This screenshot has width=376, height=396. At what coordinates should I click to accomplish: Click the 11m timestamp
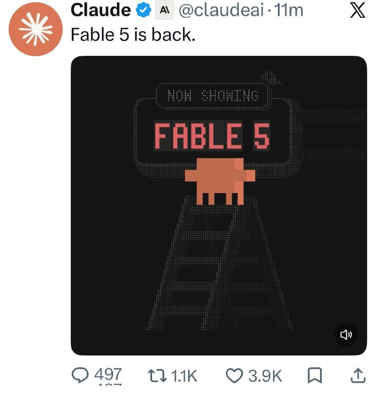point(288,10)
